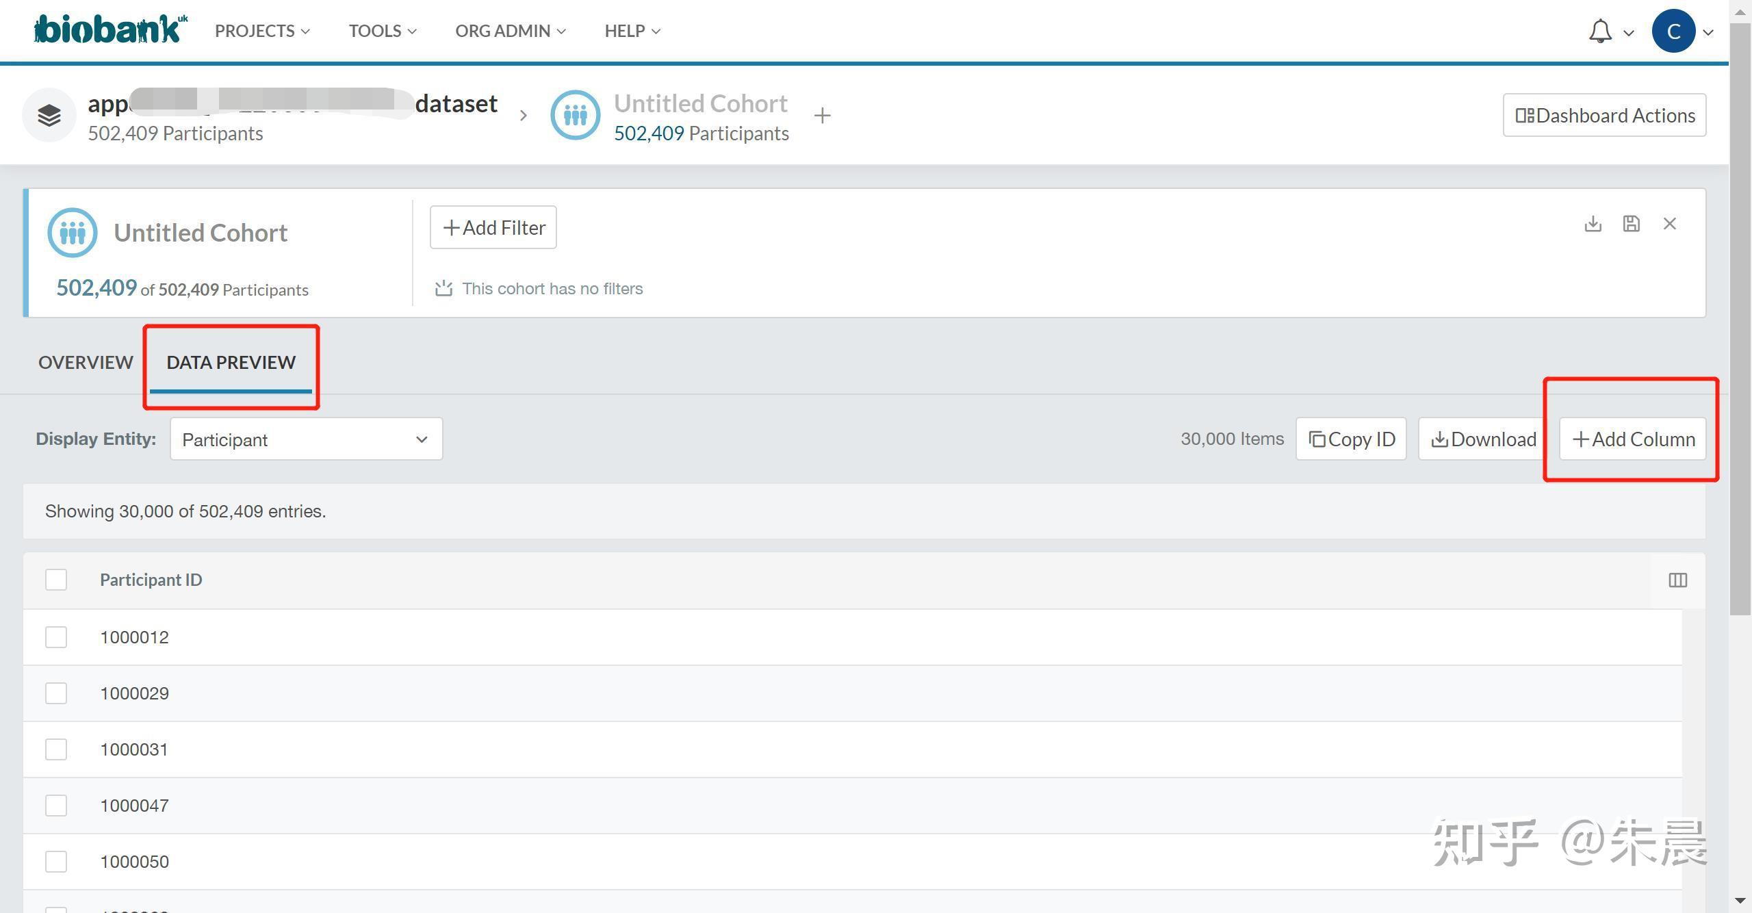
Task: Click the dataset layers icon
Action: click(49, 115)
